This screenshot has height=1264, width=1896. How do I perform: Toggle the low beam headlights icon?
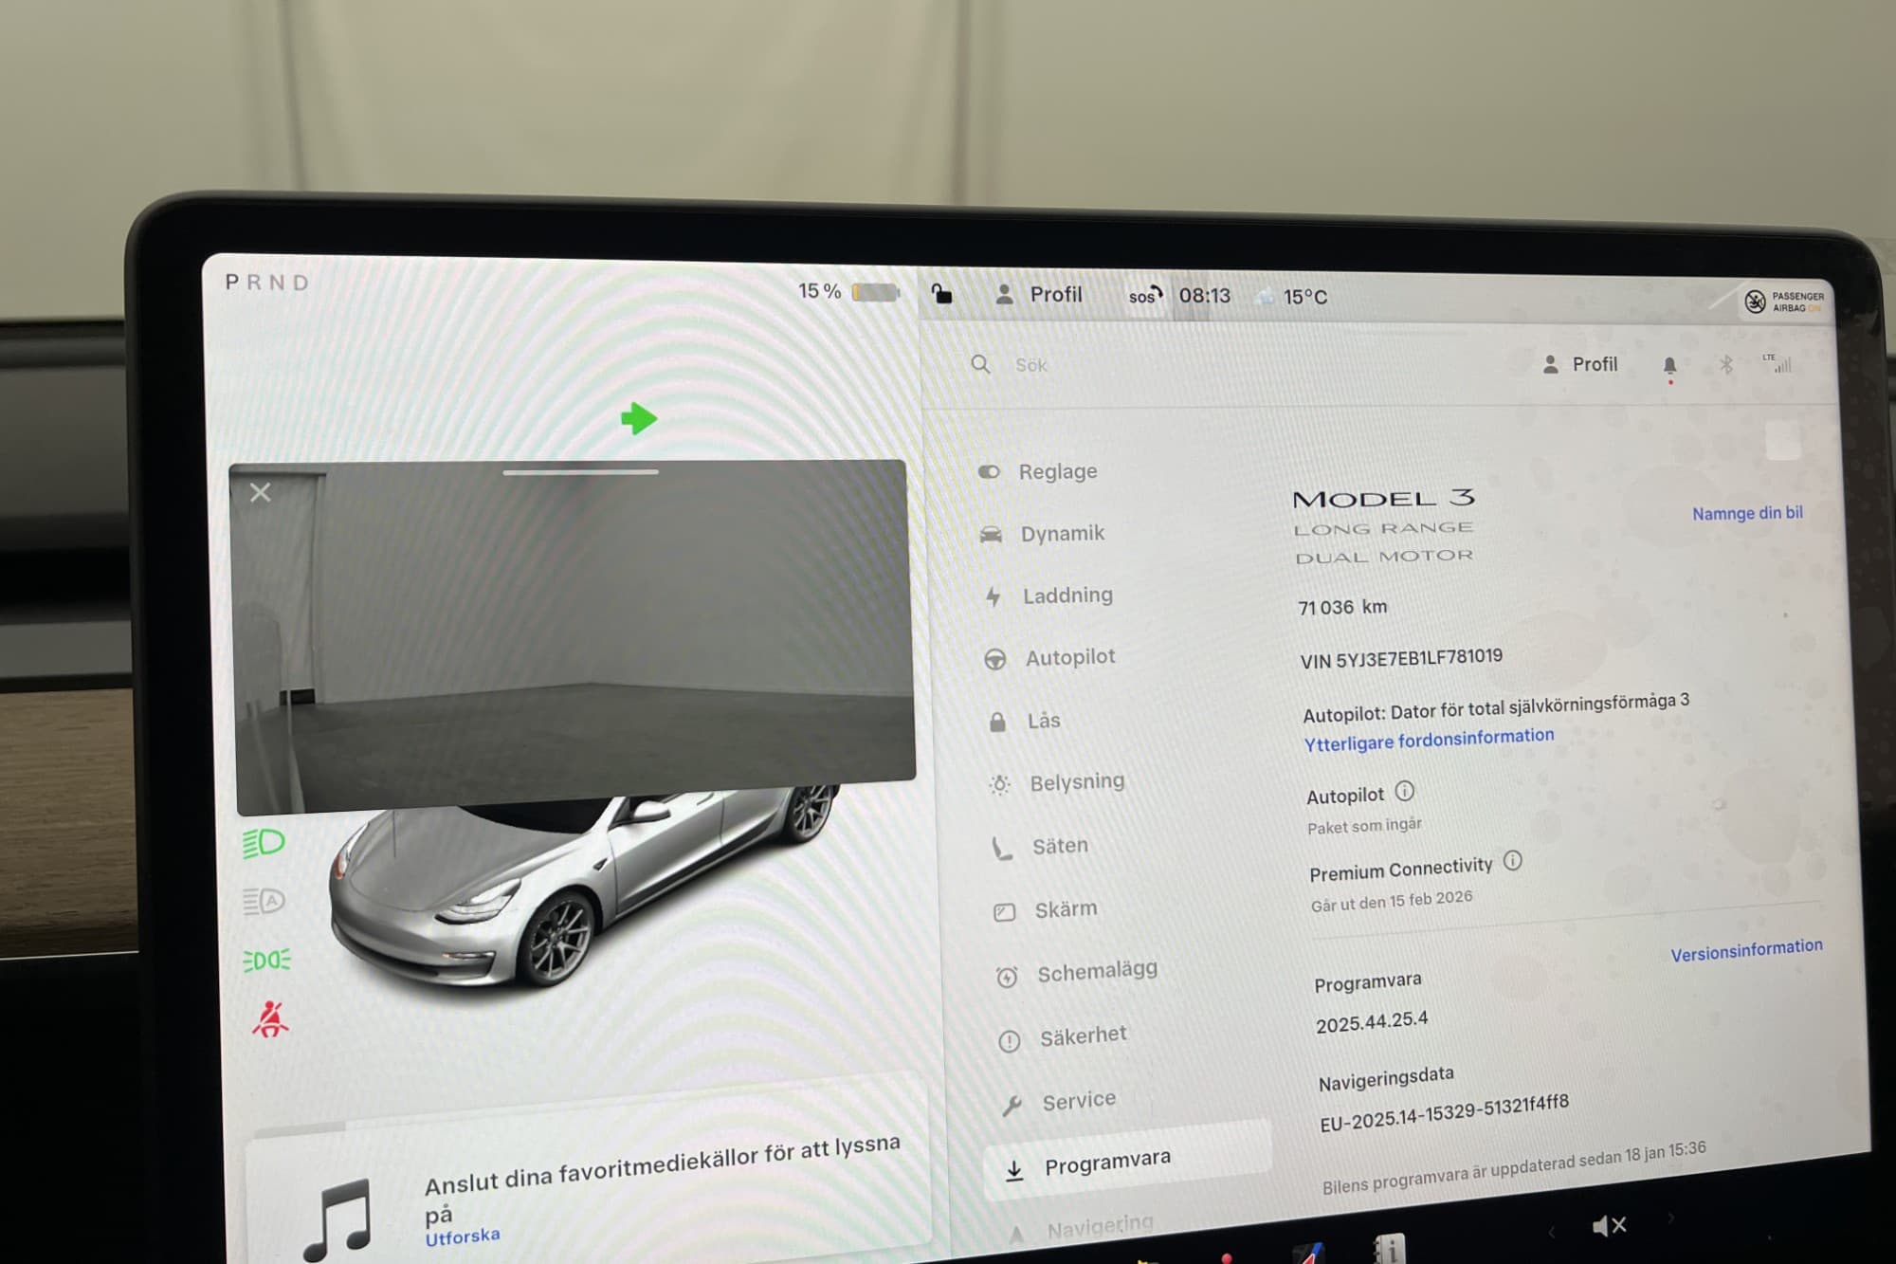click(263, 842)
